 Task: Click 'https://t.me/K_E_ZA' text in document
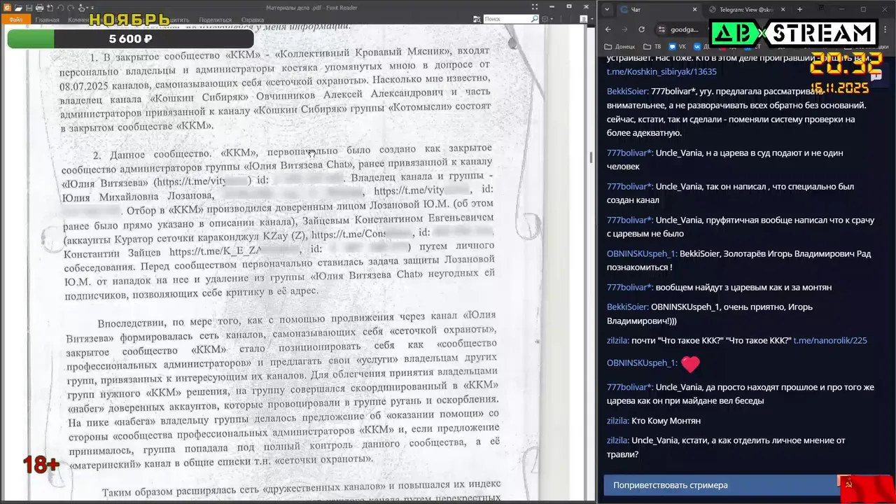(x=215, y=251)
